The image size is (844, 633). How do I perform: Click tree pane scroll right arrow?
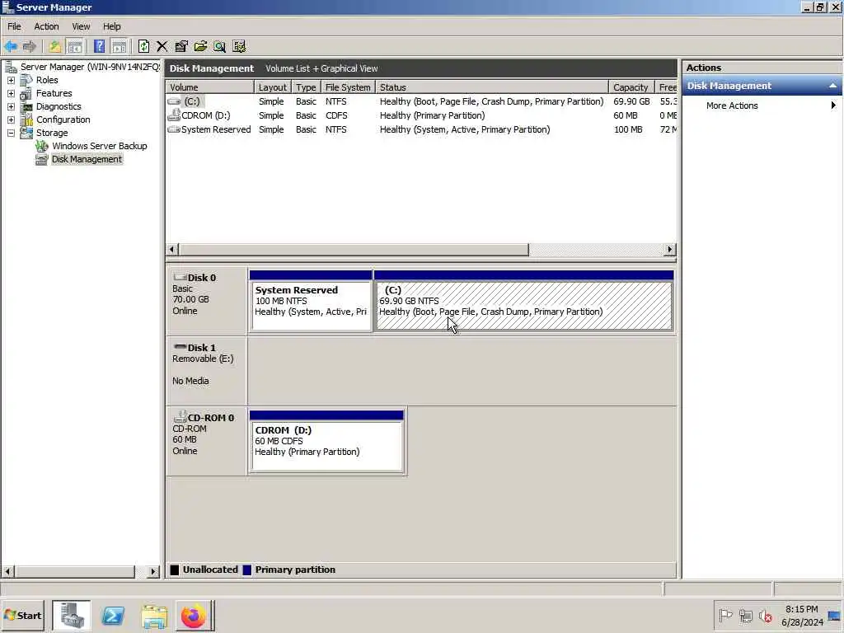point(152,572)
